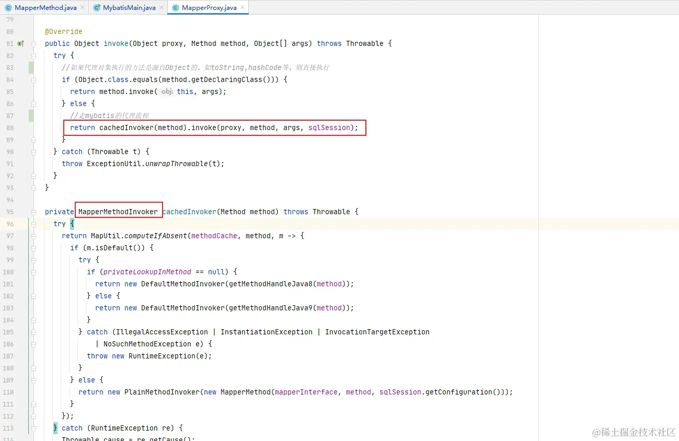This screenshot has height=441, width=679.
Task: Collapse the isDefault if-block fold on line 98
Action: pos(33,248)
